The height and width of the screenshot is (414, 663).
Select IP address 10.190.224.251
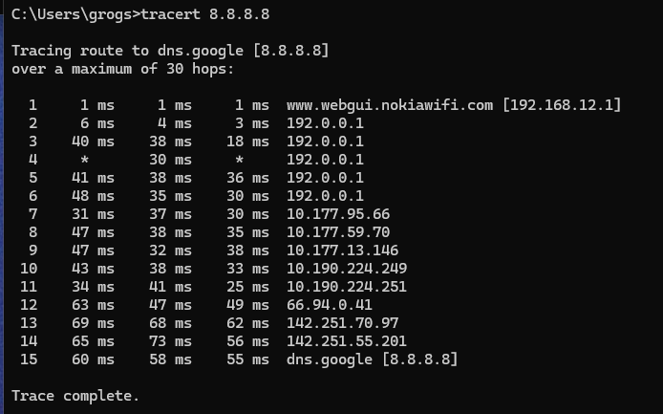[346, 287]
